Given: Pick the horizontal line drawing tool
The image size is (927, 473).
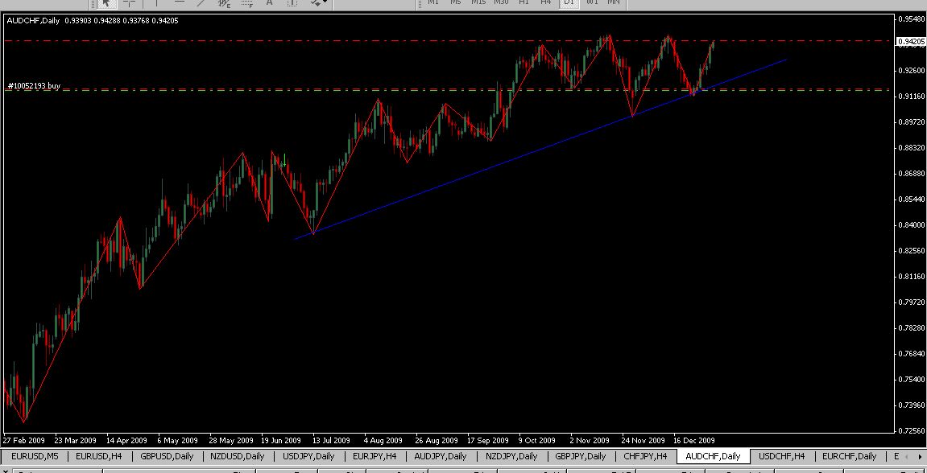Looking at the screenshot, I should pyautogui.click(x=179, y=3).
